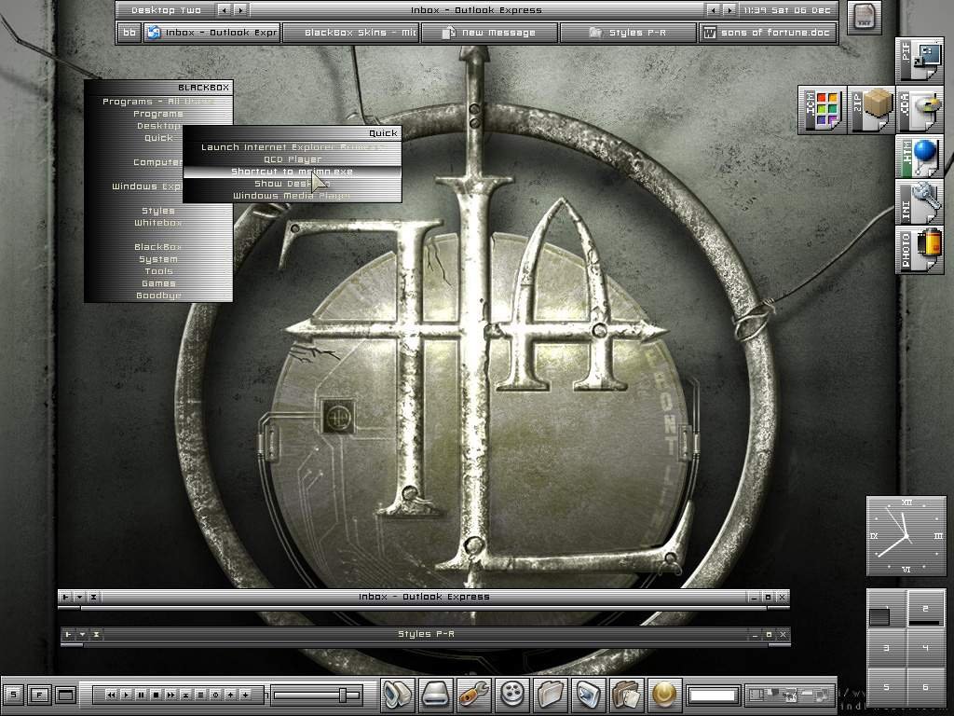954x716 pixels.
Task: Click the TXT document icon at the top right
Action: coord(864,18)
